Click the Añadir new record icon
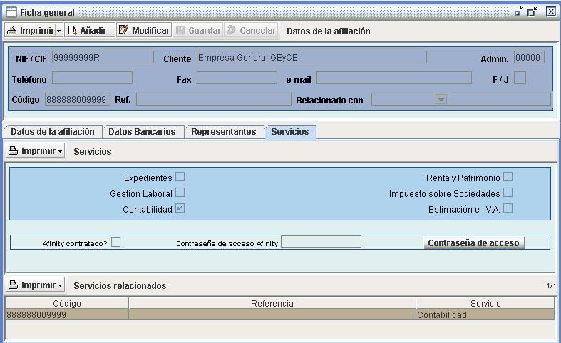561x343 pixels. pyautogui.click(x=72, y=30)
